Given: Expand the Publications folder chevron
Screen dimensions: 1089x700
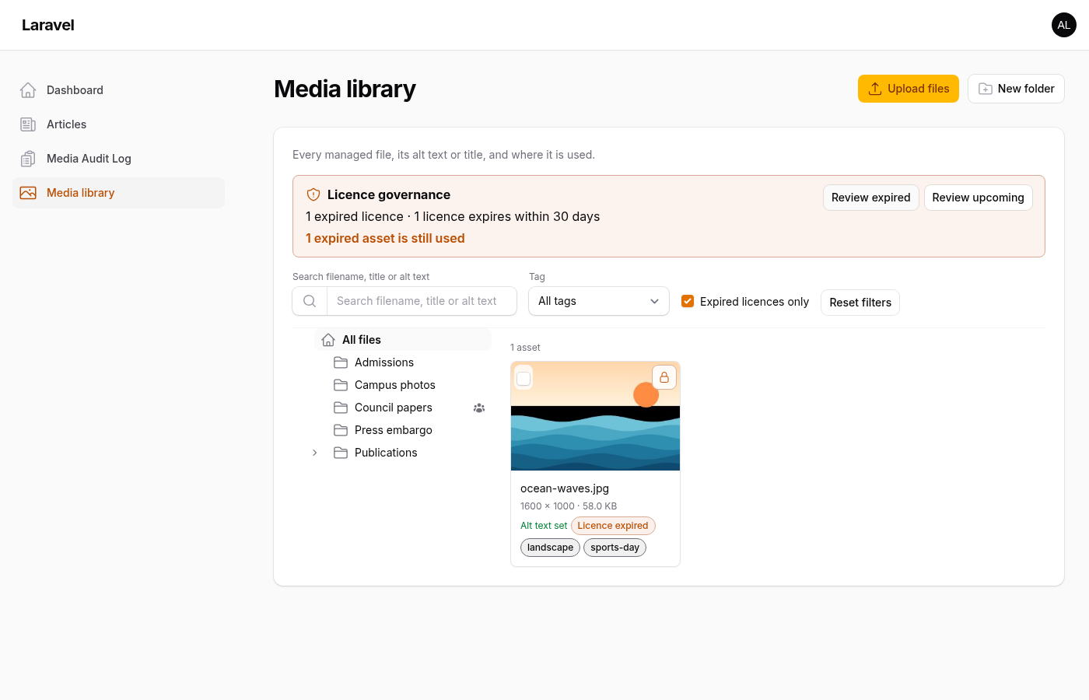Looking at the screenshot, I should tap(314, 453).
